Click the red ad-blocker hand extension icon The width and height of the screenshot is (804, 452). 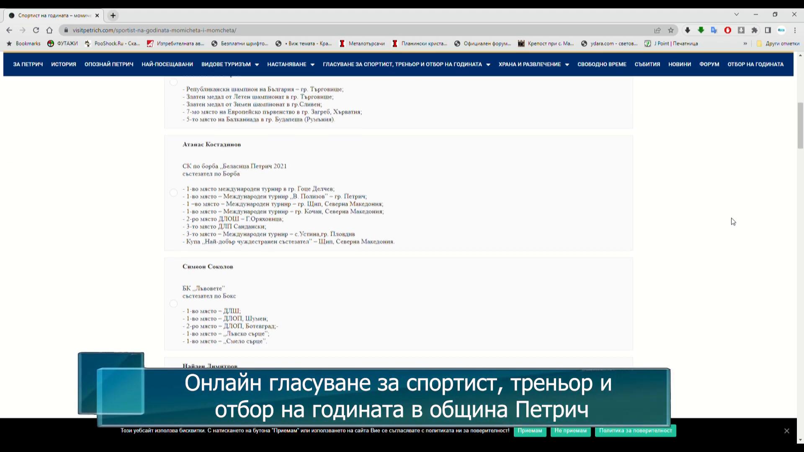coord(728,30)
